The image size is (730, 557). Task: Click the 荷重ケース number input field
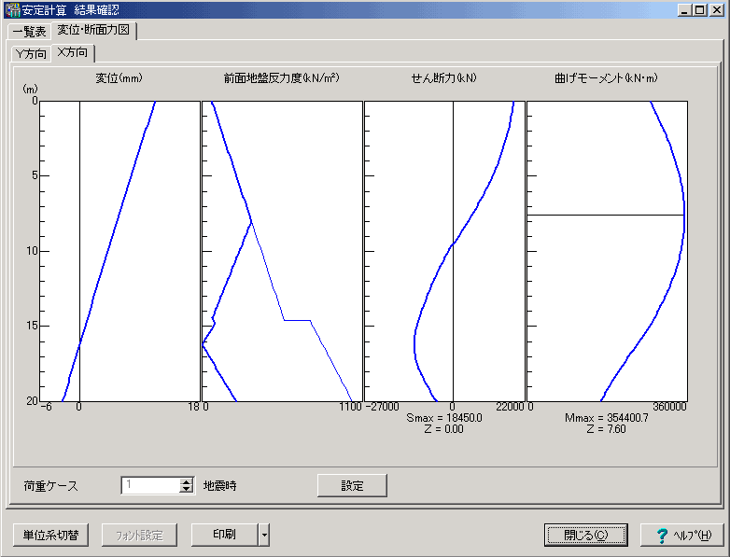pos(149,485)
